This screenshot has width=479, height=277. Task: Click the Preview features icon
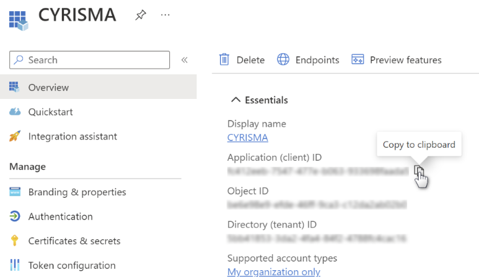point(358,59)
